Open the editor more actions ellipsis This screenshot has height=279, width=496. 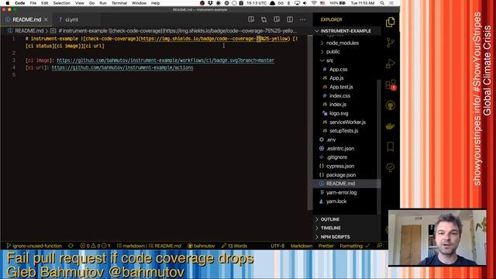302,19
